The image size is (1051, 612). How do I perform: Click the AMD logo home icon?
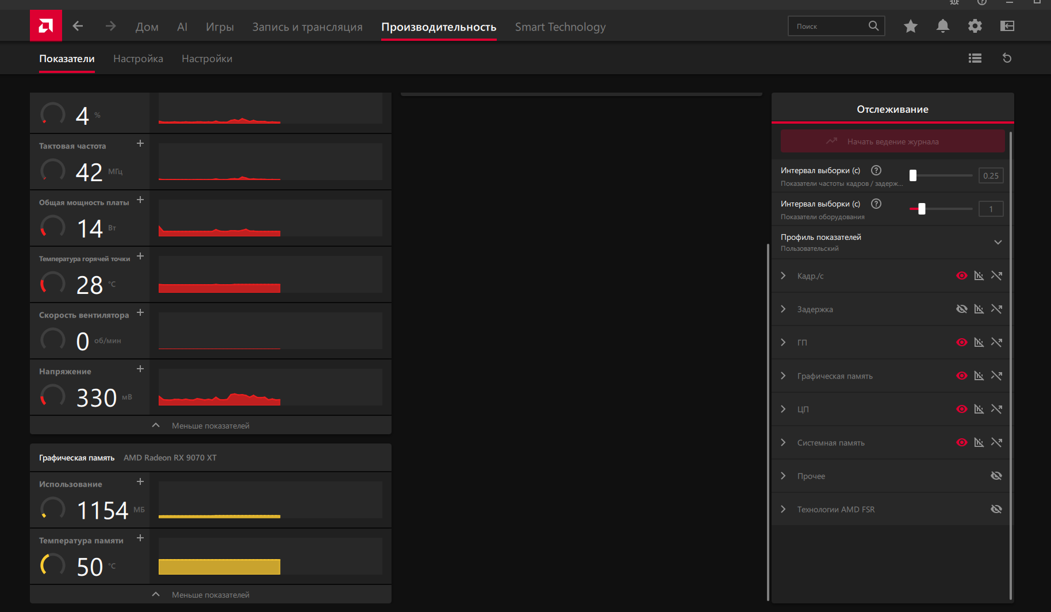[x=46, y=26]
